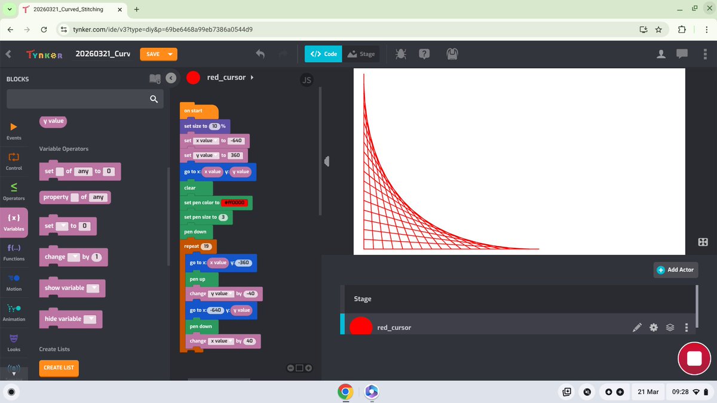The image size is (717, 403).
Task: Click the repeat count 19 value
Action: (x=206, y=247)
